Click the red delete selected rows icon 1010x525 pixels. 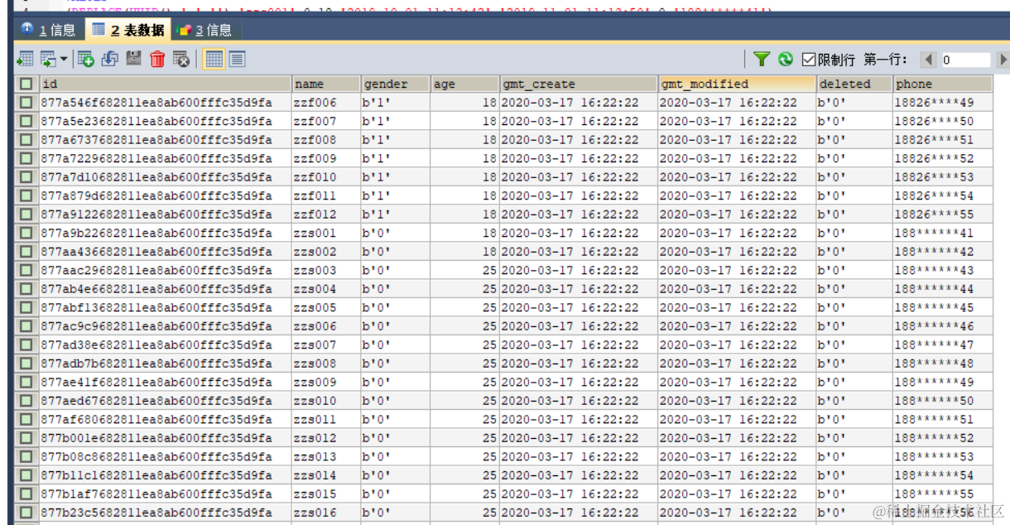point(157,59)
